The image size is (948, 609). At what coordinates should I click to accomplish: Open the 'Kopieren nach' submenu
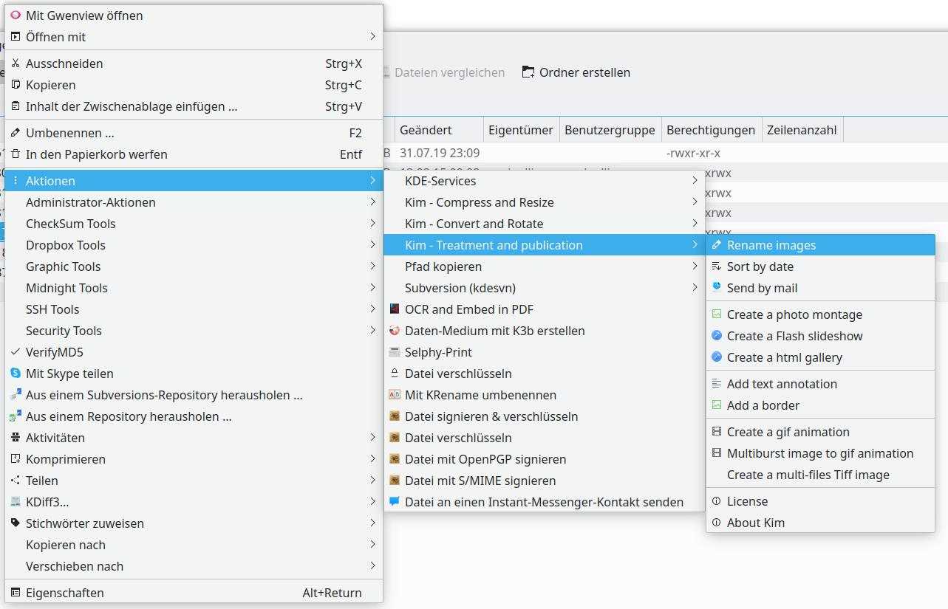(194, 545)
